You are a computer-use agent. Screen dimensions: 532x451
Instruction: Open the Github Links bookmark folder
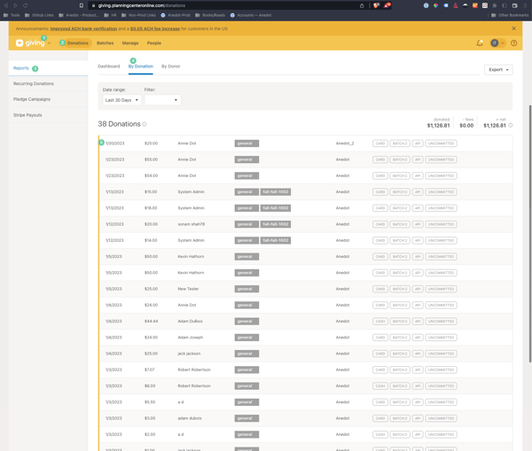pos(39,15)
